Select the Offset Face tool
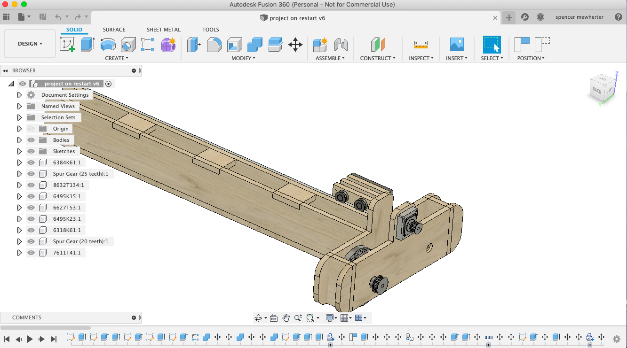 275,45
